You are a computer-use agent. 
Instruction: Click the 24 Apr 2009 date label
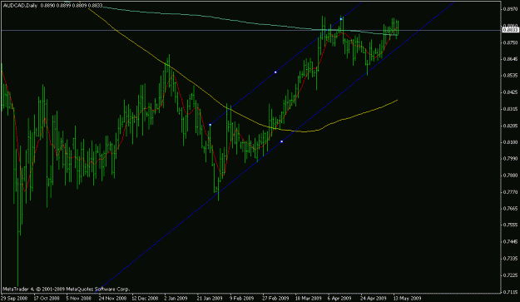[x=374, y=298]
